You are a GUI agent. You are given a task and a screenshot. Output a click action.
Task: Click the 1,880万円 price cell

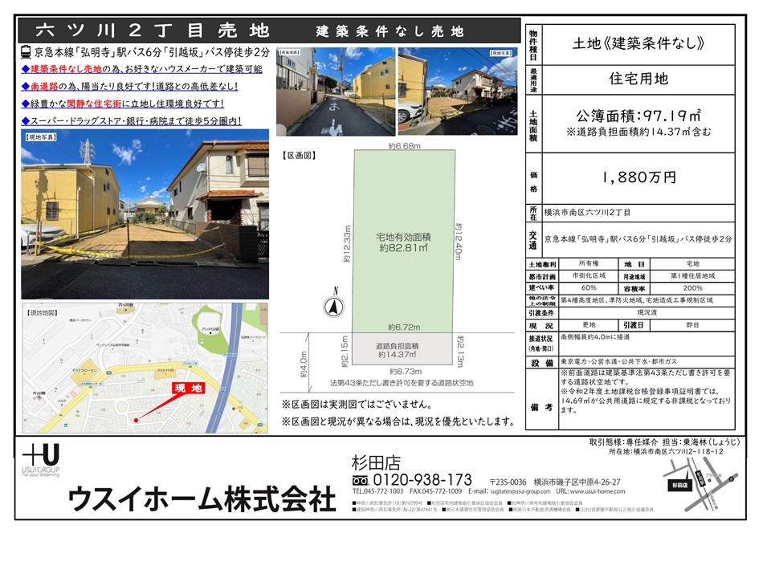tap(638, 177)
